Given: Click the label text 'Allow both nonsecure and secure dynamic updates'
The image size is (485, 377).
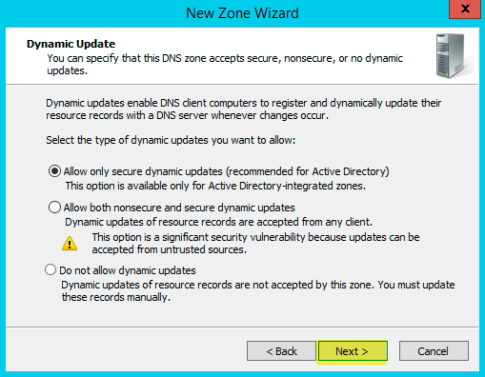Looking at the screenshot, I should (179, 208).
